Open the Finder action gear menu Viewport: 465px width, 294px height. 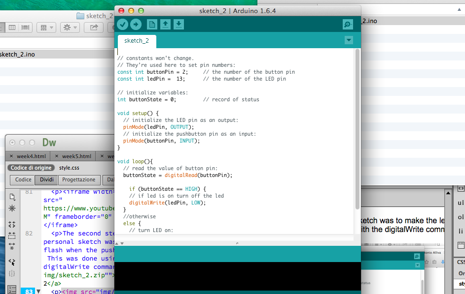click(x=70, y=28)
